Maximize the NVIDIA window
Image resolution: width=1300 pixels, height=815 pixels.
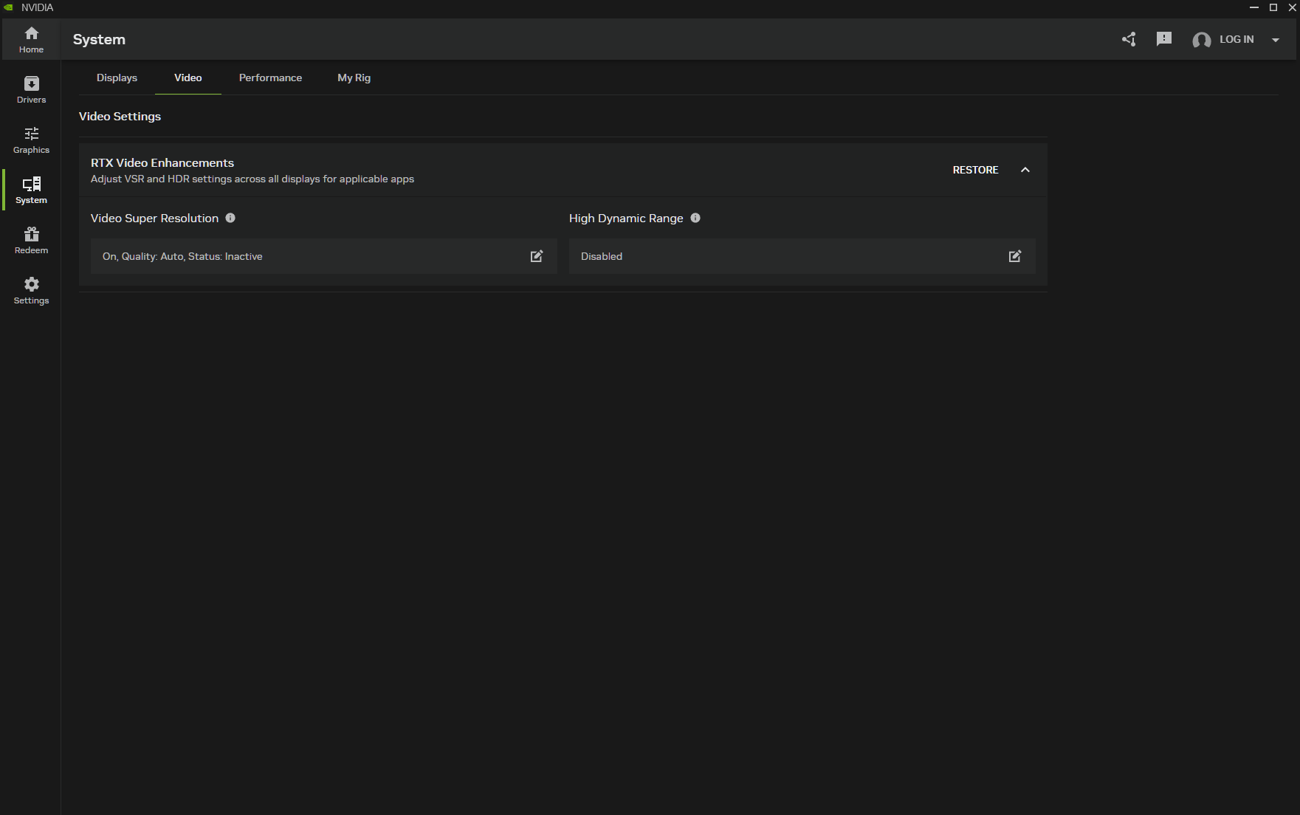[1273, 7]
